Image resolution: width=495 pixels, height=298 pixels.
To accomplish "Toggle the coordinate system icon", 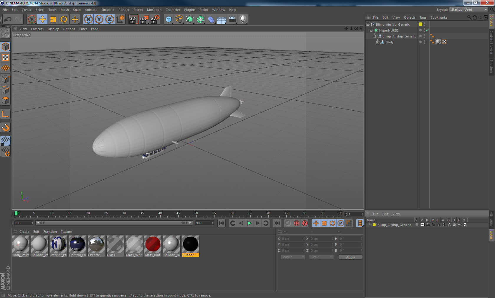I will pyautogui.click(x=120, y=19).
